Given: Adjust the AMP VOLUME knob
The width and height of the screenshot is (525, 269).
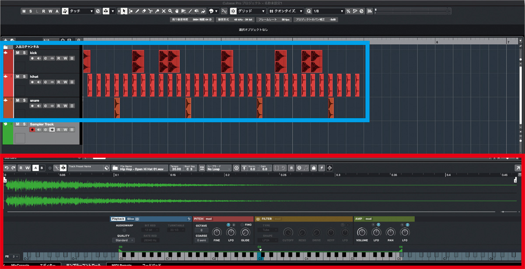Looking at the screenshot, I should 362,232.
